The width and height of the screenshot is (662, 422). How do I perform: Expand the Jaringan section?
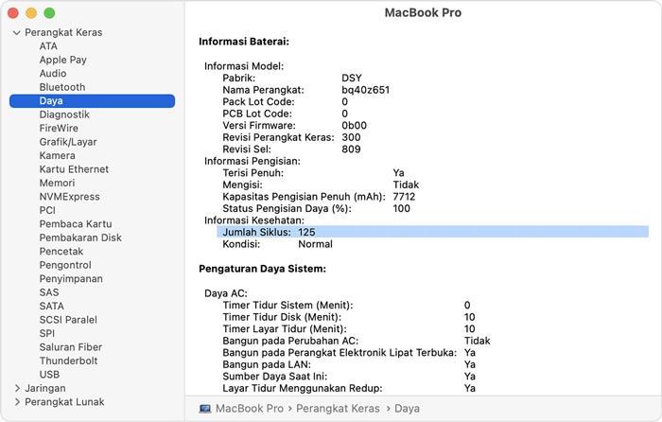pyautogui.click(x=17, y=388)
